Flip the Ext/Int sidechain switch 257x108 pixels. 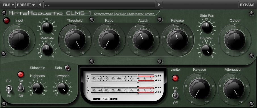pos(9,89)
